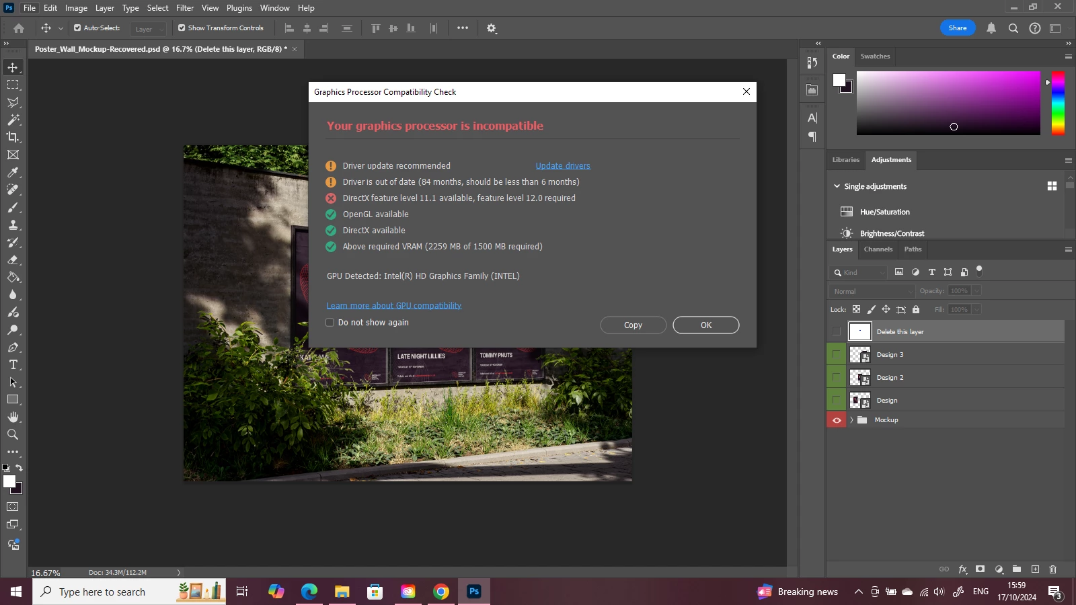Open the Image menu
1076x605 pixels.
point(76,8)
